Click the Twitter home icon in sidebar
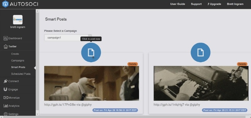The height and width of the screenshot is (118, 251). coord(5,46)
